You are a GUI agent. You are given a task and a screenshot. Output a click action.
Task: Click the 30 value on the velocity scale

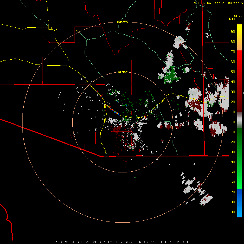click(233, 92)
